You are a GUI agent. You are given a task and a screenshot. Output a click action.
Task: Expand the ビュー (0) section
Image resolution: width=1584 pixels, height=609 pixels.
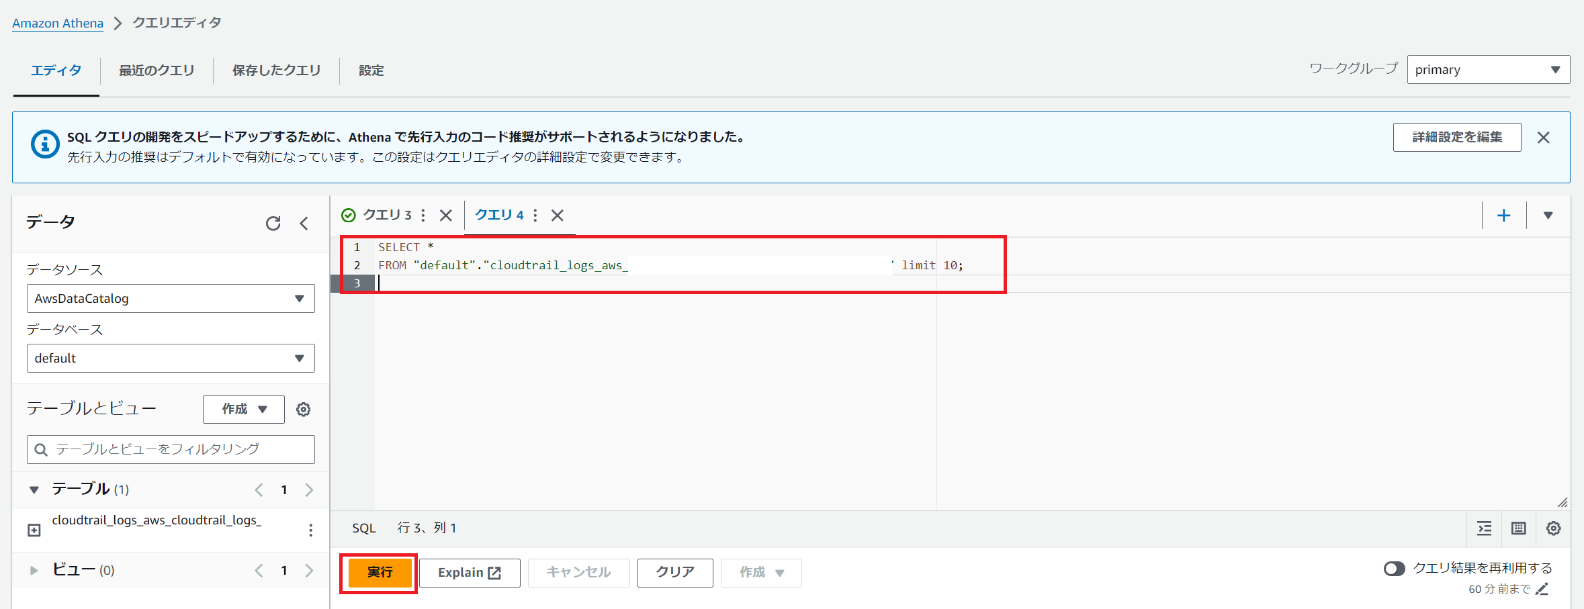click(x=34, y=571)
